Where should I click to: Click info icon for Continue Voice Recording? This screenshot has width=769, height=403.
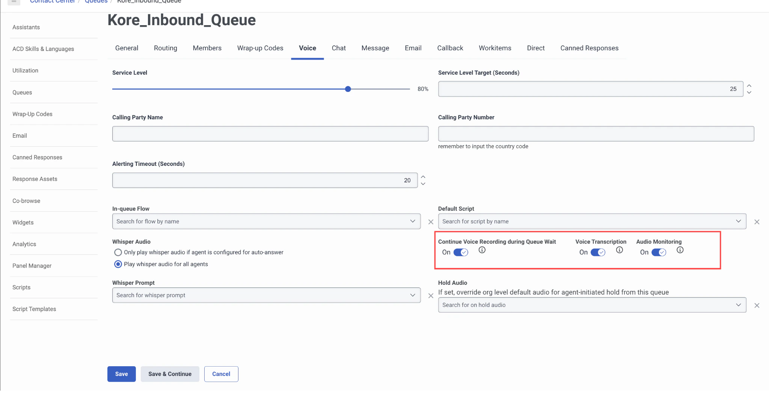pos(482,250)
